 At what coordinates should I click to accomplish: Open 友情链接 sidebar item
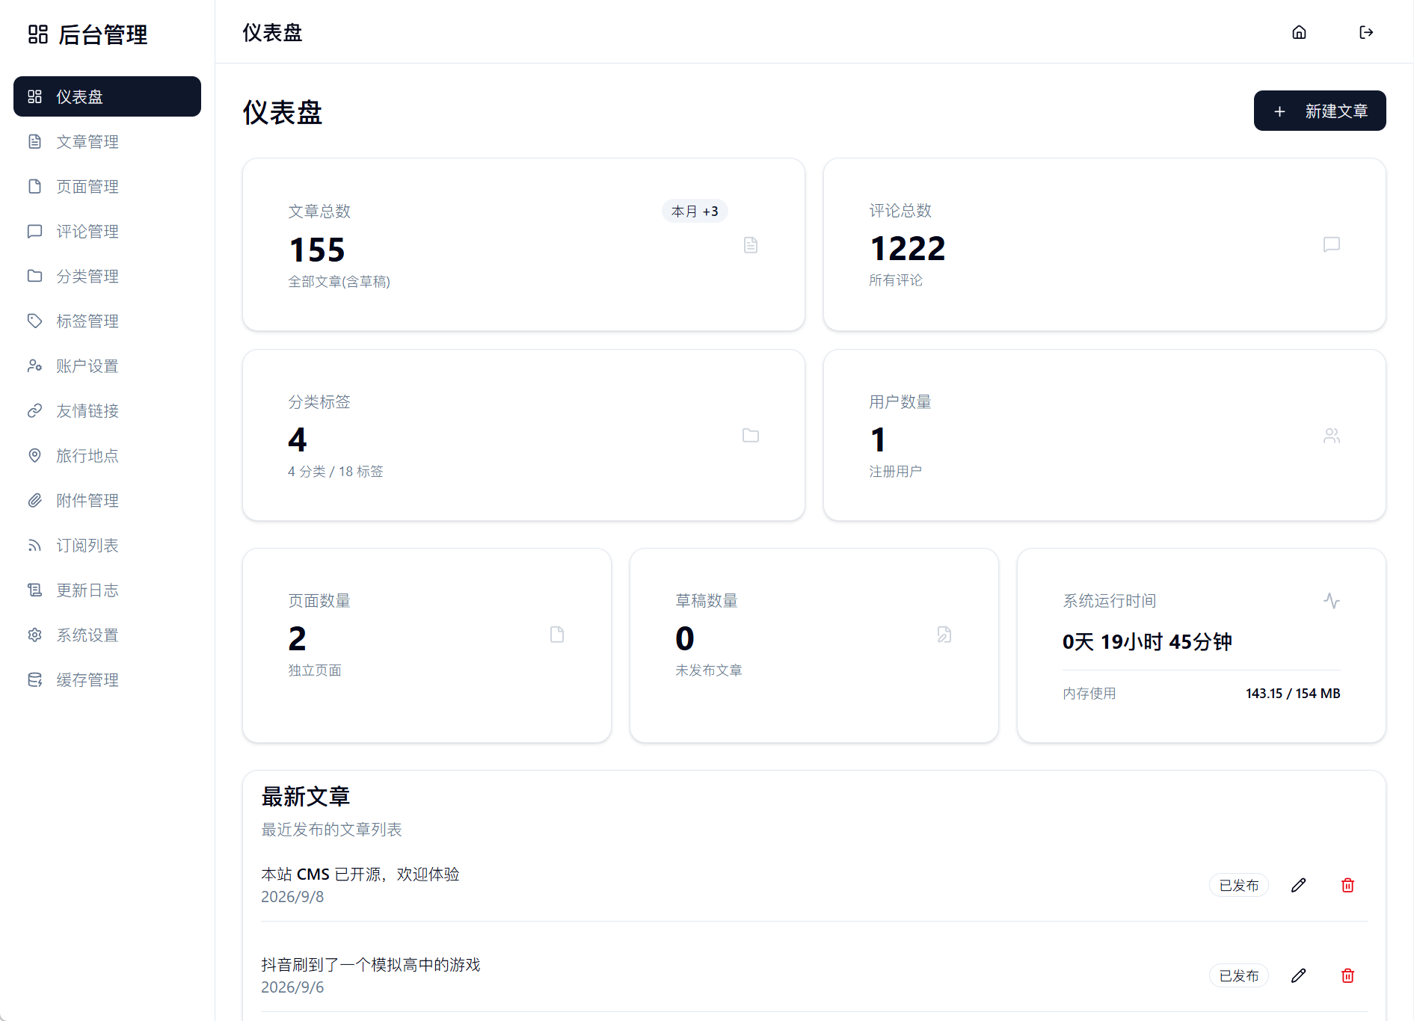[107, 410]
